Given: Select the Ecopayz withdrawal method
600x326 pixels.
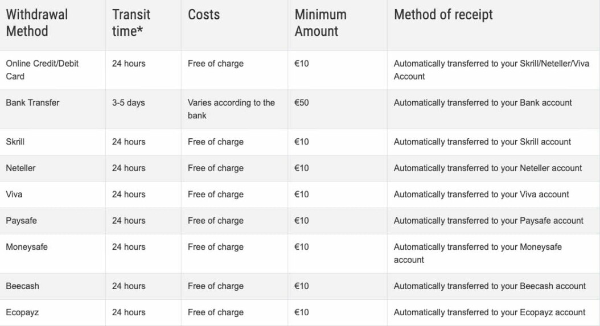Looking at the screenshot, I should click(x=22, y=312).
